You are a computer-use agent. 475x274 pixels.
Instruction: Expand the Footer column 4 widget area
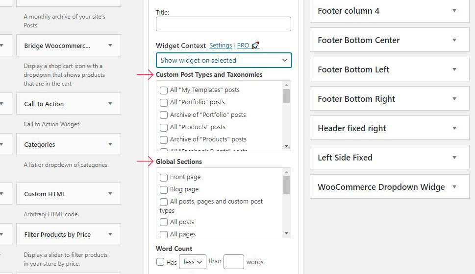click(x=454, y=11)
